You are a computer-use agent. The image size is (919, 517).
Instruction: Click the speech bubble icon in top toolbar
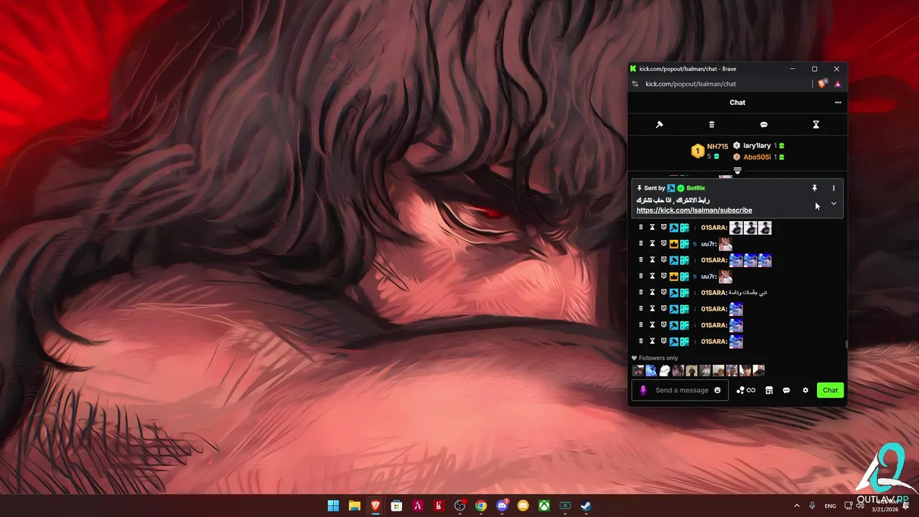(x=764, y=124)
